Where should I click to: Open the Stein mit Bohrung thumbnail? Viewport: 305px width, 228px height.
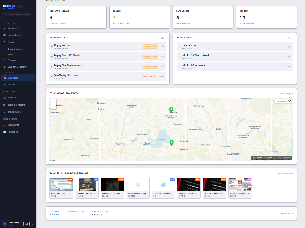[x=87, y=185]
